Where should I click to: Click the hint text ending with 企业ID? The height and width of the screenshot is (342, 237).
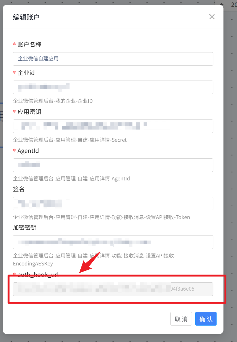click(53, 101)
